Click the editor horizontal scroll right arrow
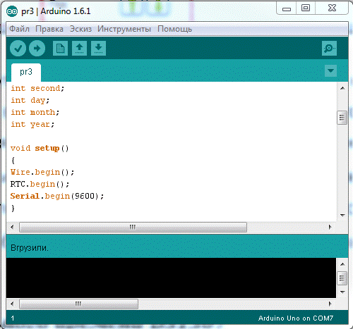 [330, 227]
